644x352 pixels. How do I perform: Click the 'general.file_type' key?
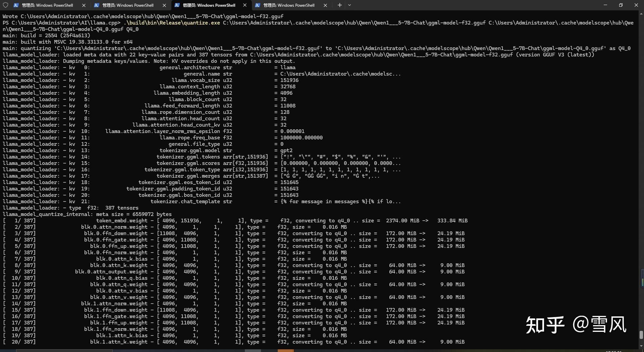195,144
